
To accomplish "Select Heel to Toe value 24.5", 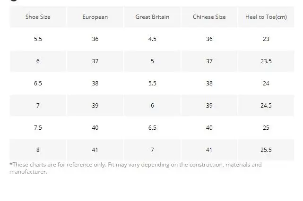I will coord(266,106).
